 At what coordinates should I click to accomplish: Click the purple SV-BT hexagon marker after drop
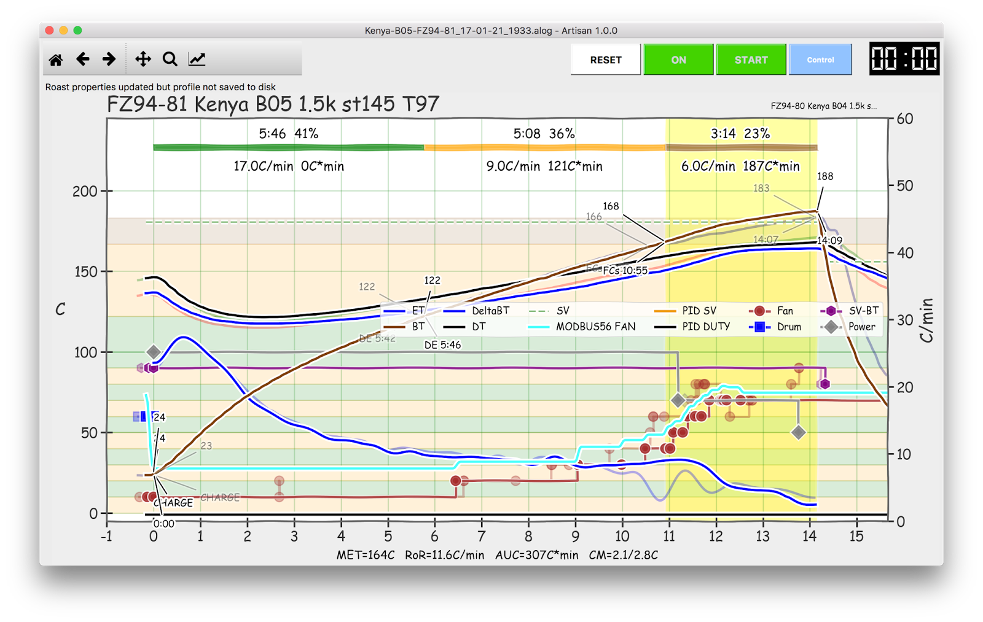click(x=824, y=384)
